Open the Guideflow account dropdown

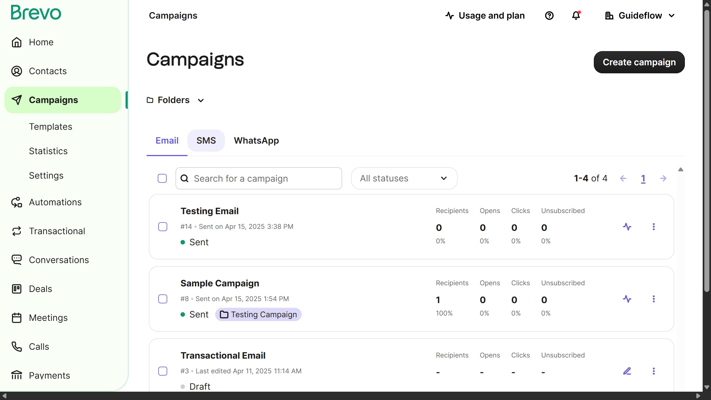click(x=640, y=16)
